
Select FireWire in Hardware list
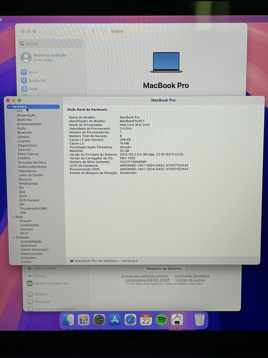[x=24, y=158]
